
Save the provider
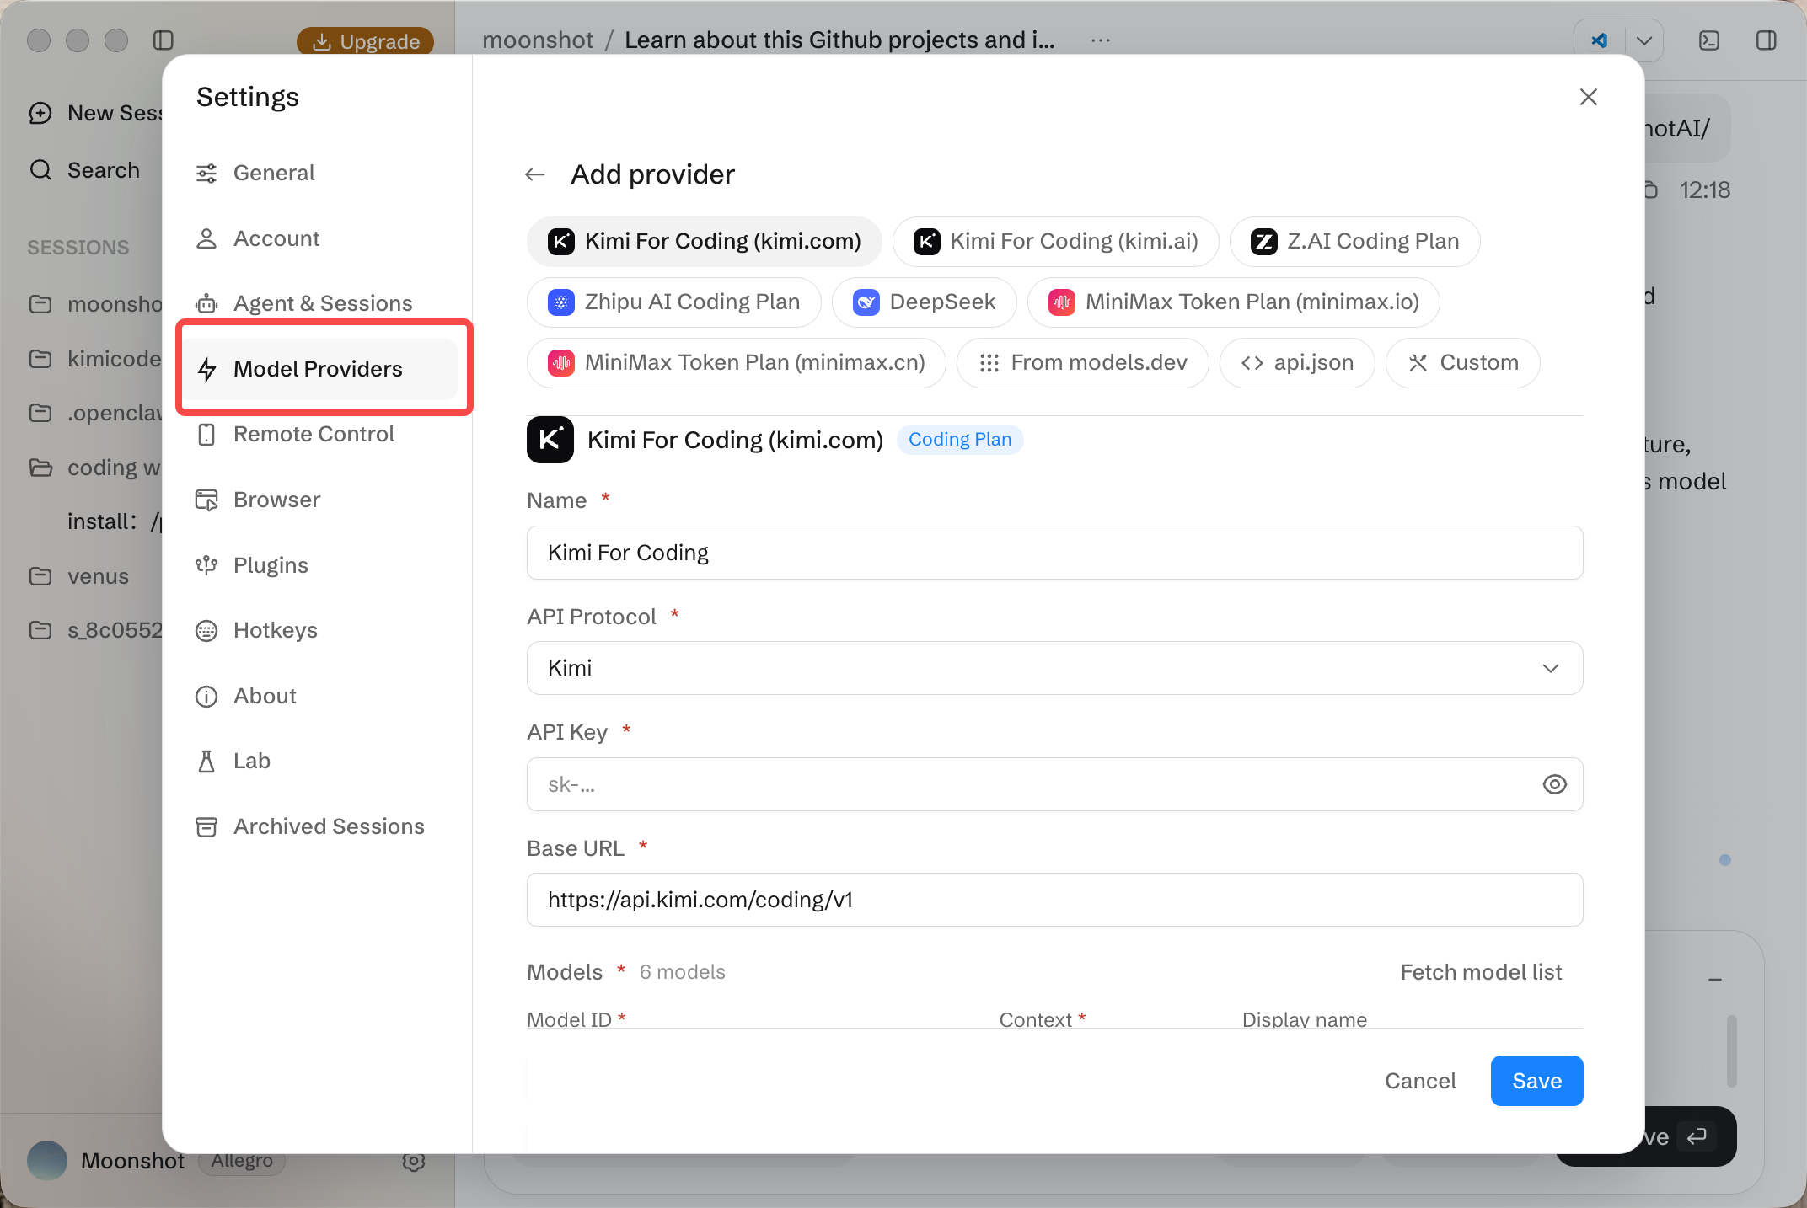click(x=1536, y=1081)
